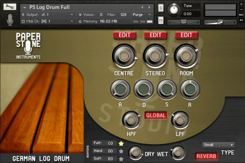This screenshot has width=245, height=163.
Task: Click the PS Log Drum Full name
Action: click(x=49, y=7)
